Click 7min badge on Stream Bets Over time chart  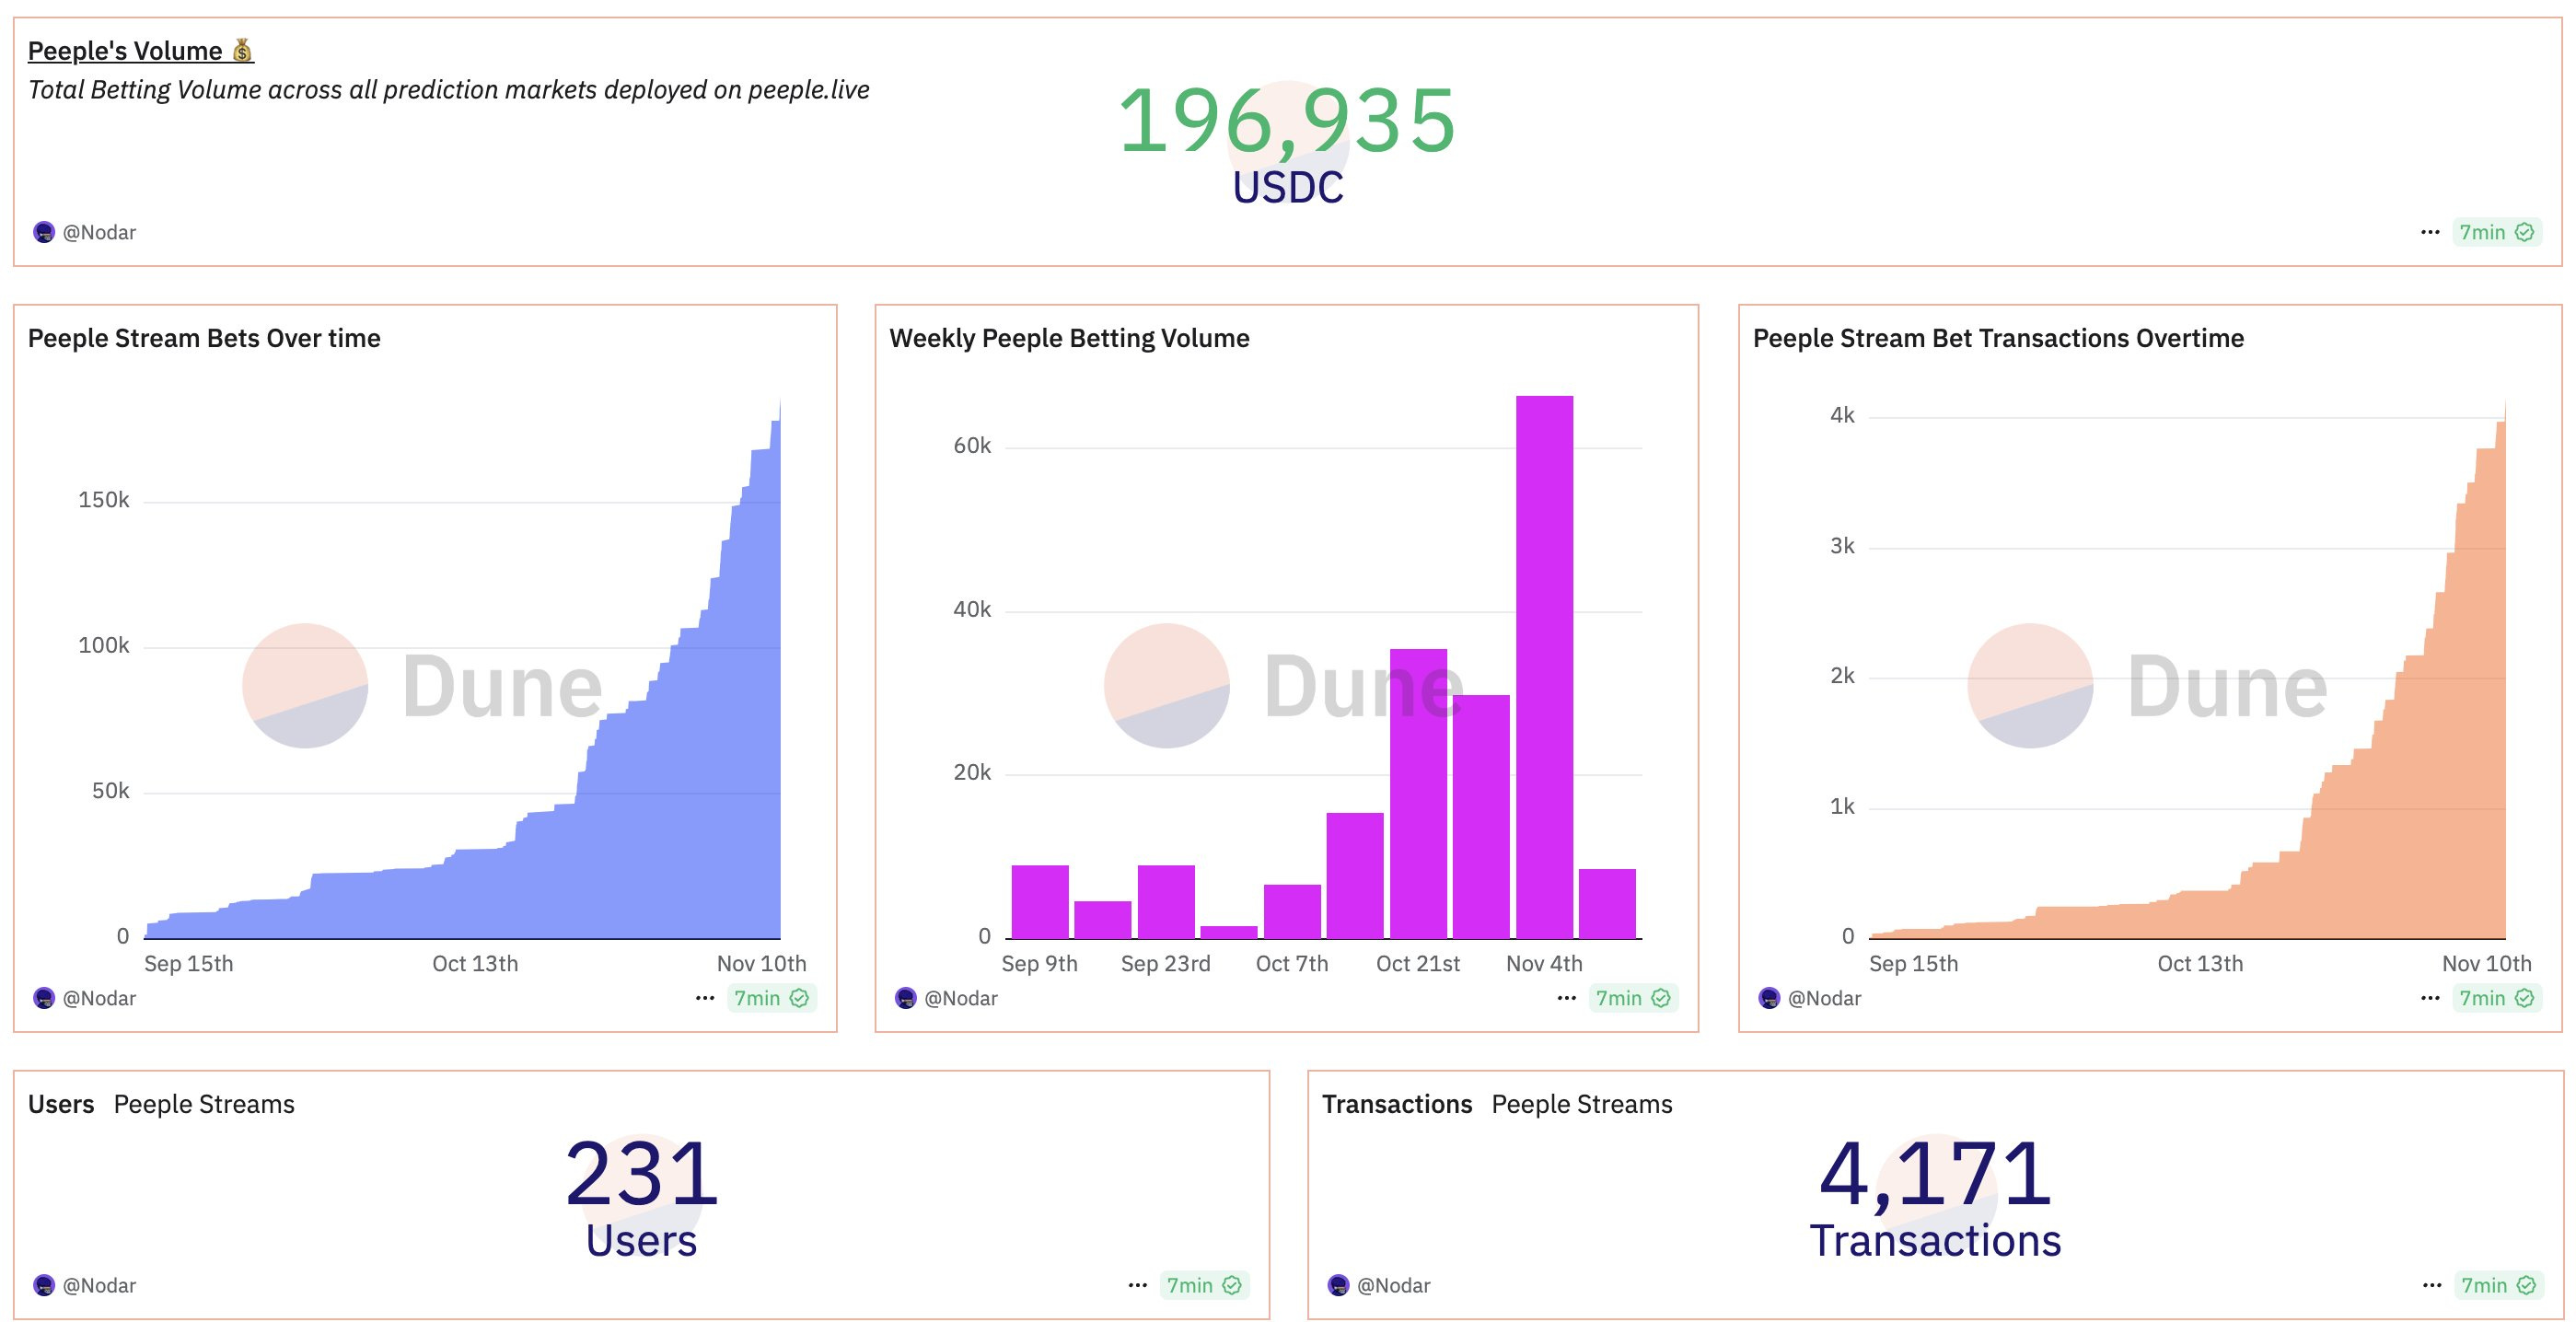[x=770, y=998]
